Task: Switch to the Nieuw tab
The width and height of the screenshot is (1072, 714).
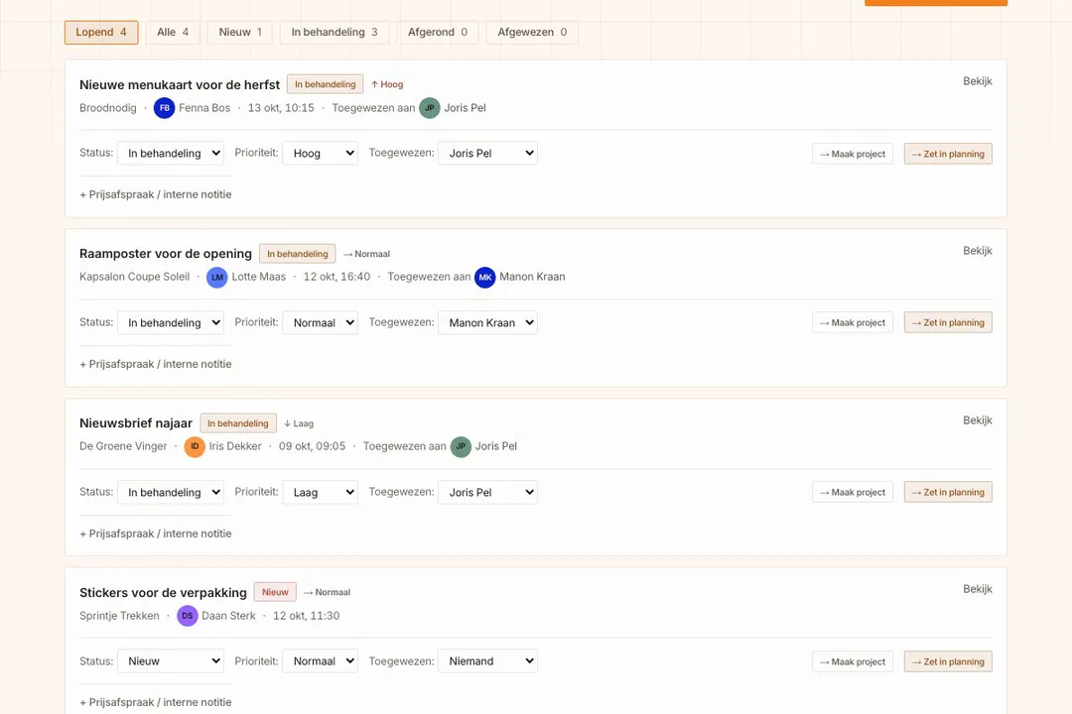Action: coord(240,32)
